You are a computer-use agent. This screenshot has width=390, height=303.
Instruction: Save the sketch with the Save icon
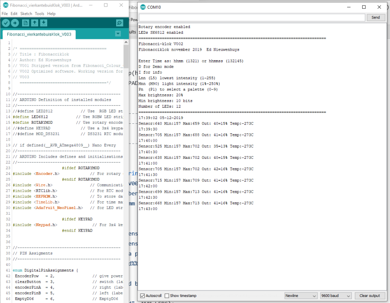click(44, 23)
